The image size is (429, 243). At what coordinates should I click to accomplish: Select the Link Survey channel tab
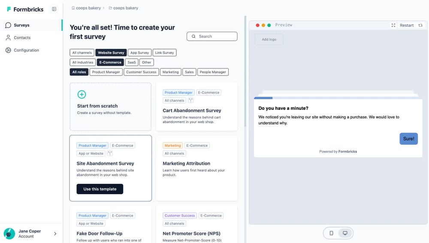[165, 53]
